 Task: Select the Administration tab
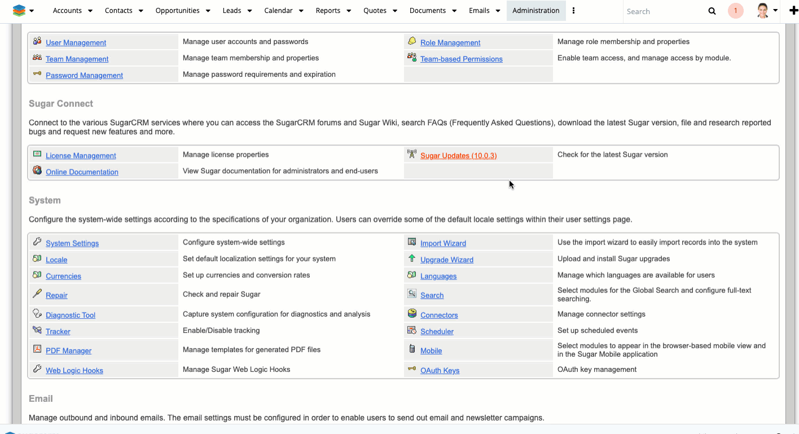[x=536, y=11]
